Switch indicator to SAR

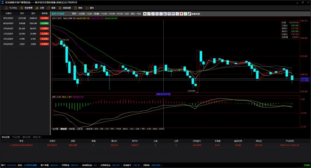[x=138, y=129]
